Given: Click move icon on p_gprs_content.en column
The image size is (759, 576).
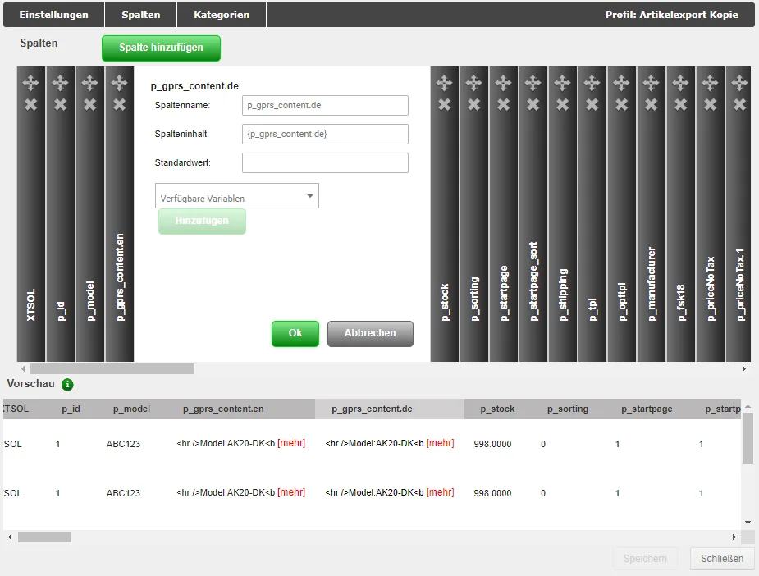Looking at the screenshot, I should click(x=120, y=83).
